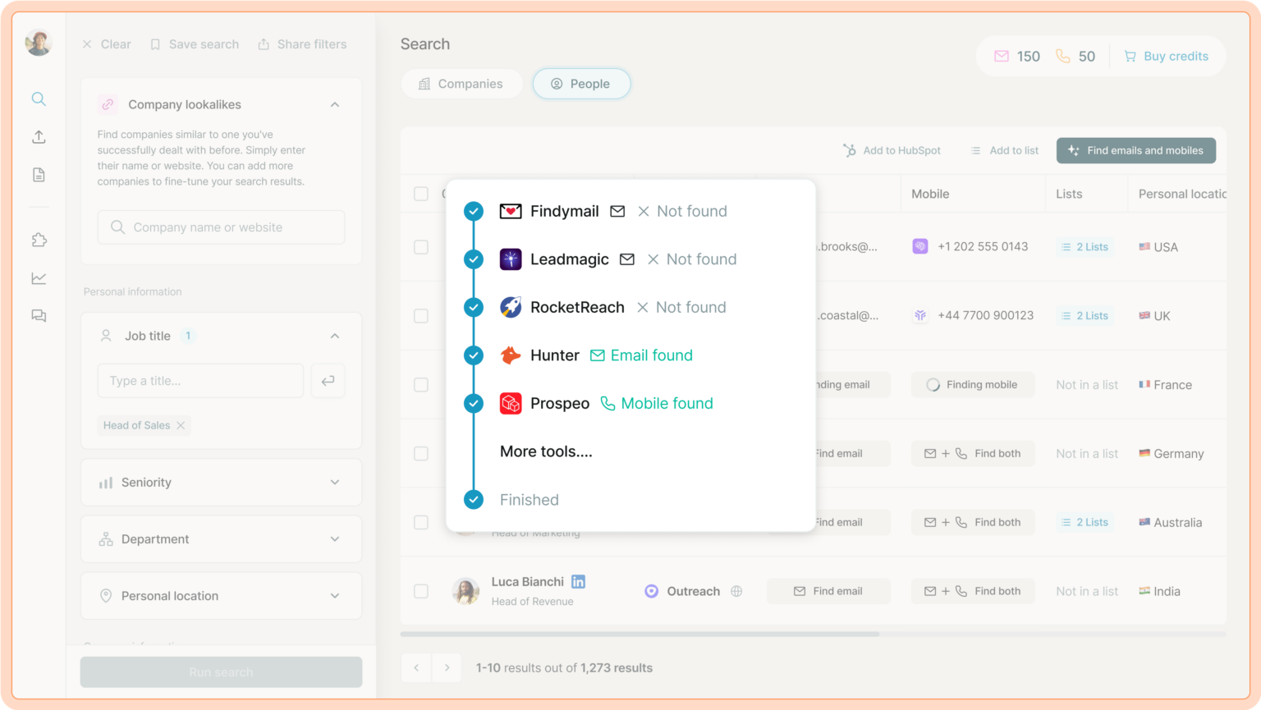
Task: Check the select-all checkbox in the table header
Action: point(421,194)
